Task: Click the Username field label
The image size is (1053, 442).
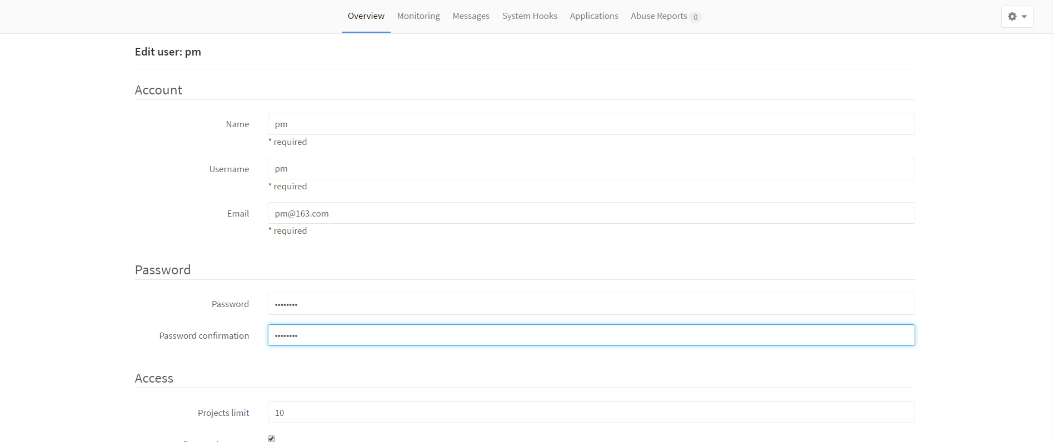Action: click(x=229, y=169)
